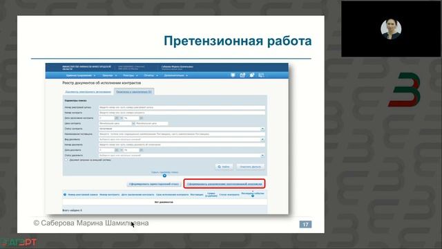
Task: Click the Номер реестровой записи input field
Action: coord(182,107)
